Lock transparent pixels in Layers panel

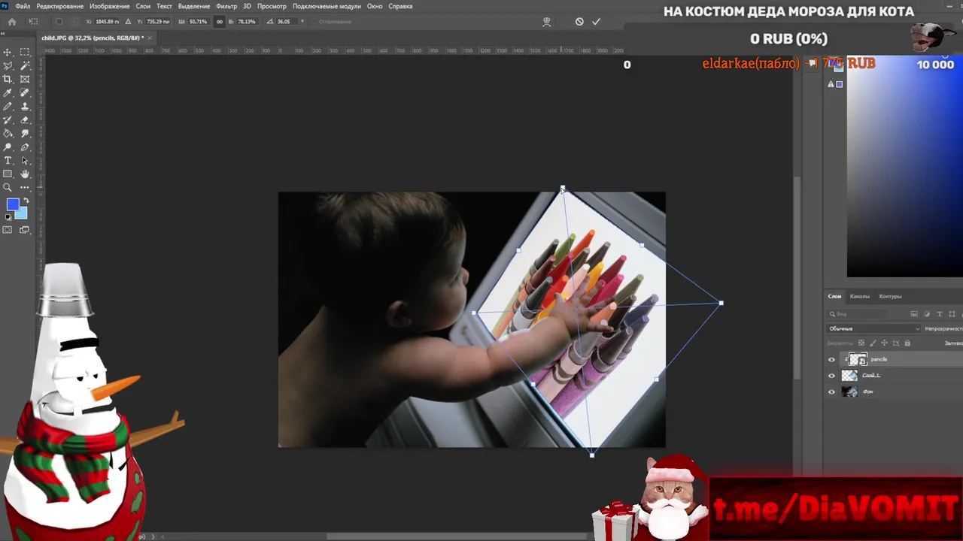tap(860, 343)
